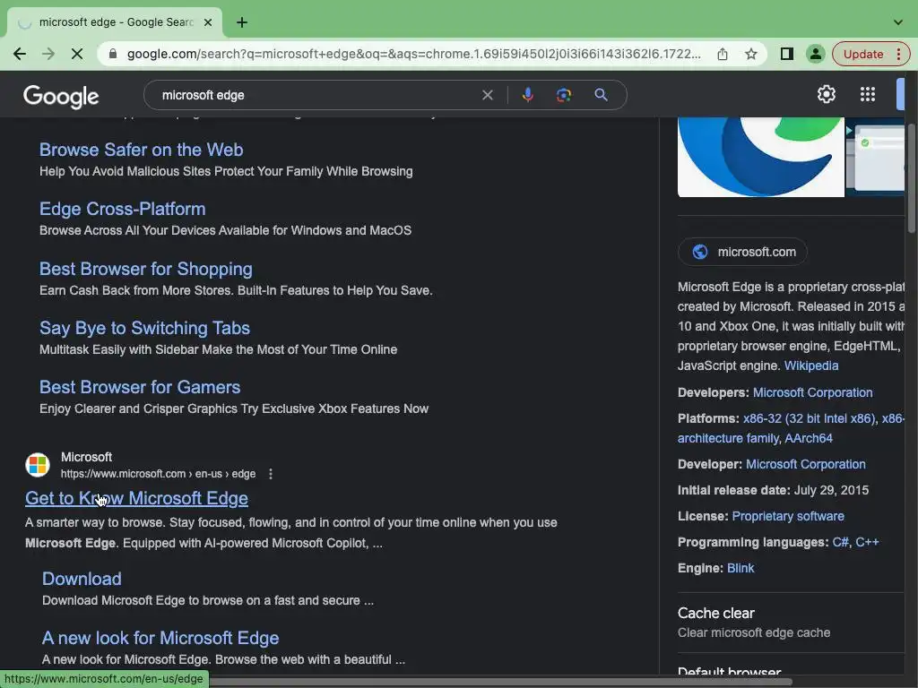
Task: Open Get to Know Microsoft Edge result
Action: coord(136,498)
